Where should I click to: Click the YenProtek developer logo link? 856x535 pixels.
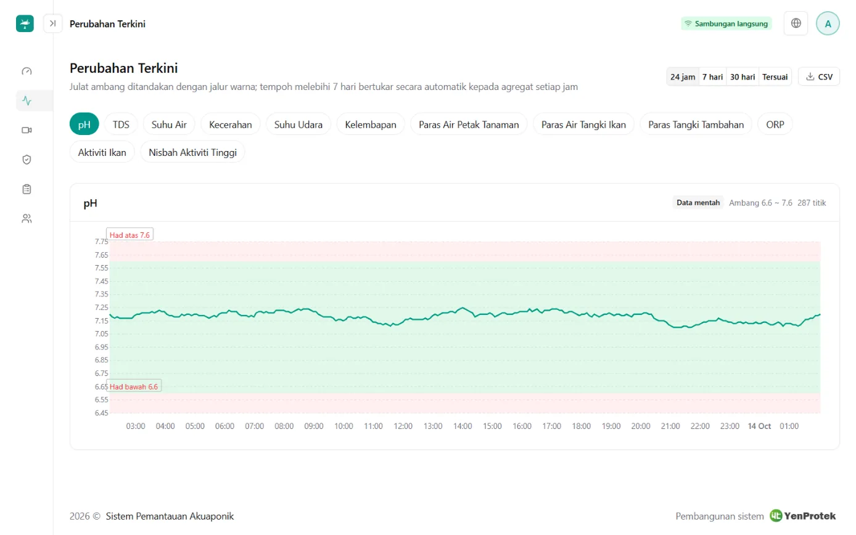[803, 516]
